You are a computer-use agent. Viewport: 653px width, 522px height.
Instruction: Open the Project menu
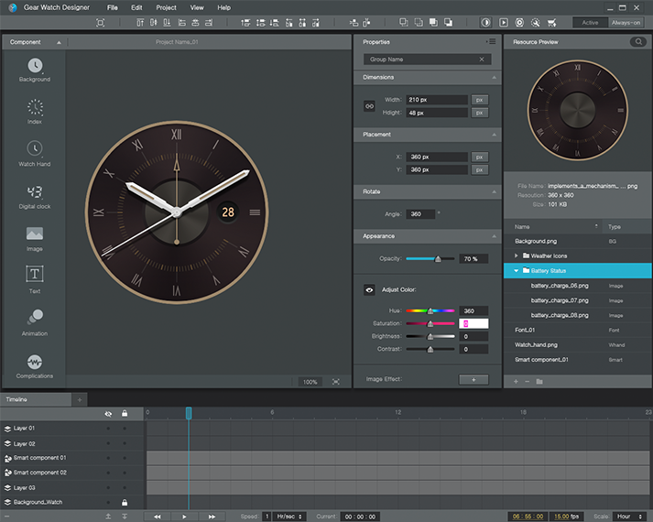click(166, 7)
